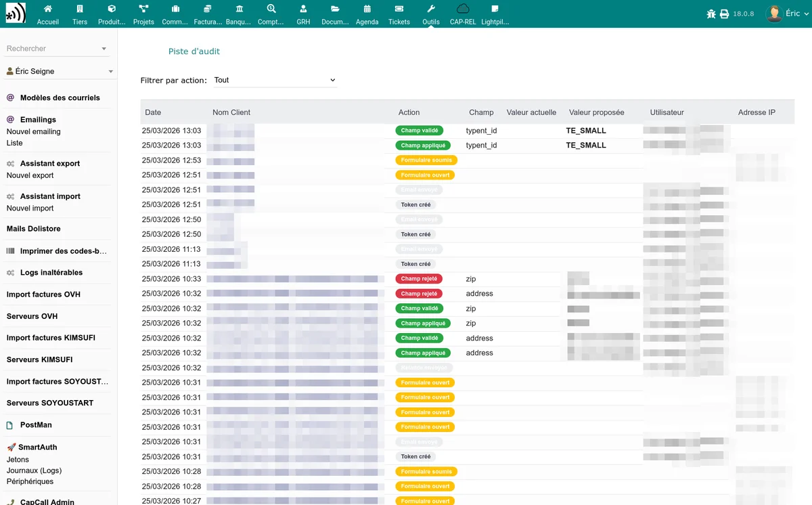
Task: Open the Emailings menu section
Action: [38, 120]
